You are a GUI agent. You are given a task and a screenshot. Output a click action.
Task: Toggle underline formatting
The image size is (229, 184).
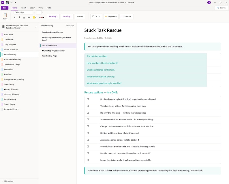(24, 17)
